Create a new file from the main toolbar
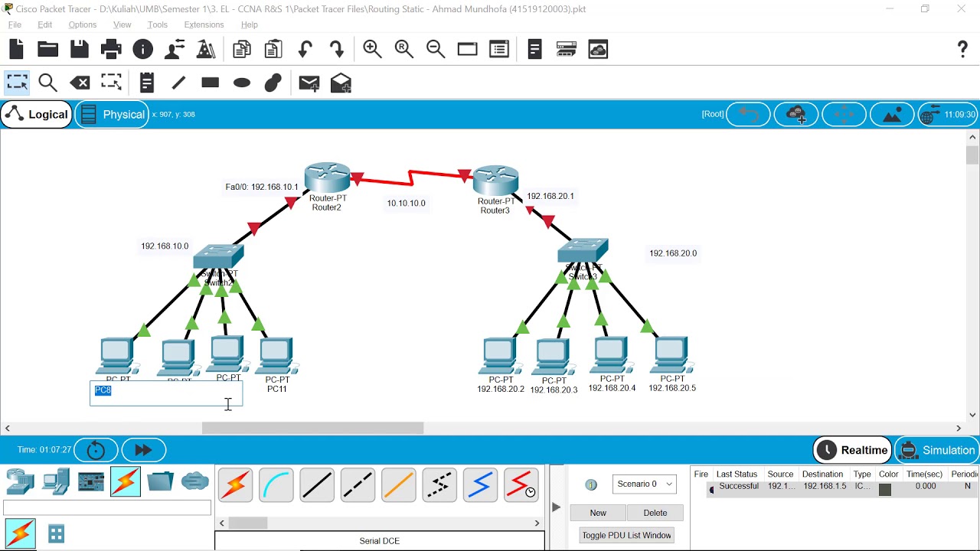 (x=16, y=50)
